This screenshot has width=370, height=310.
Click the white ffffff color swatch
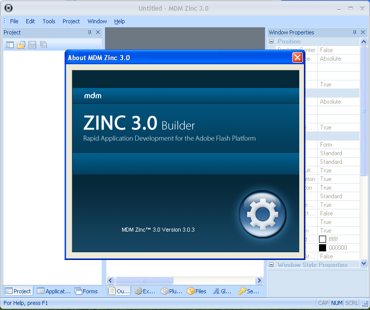click(x=323, y=239)
